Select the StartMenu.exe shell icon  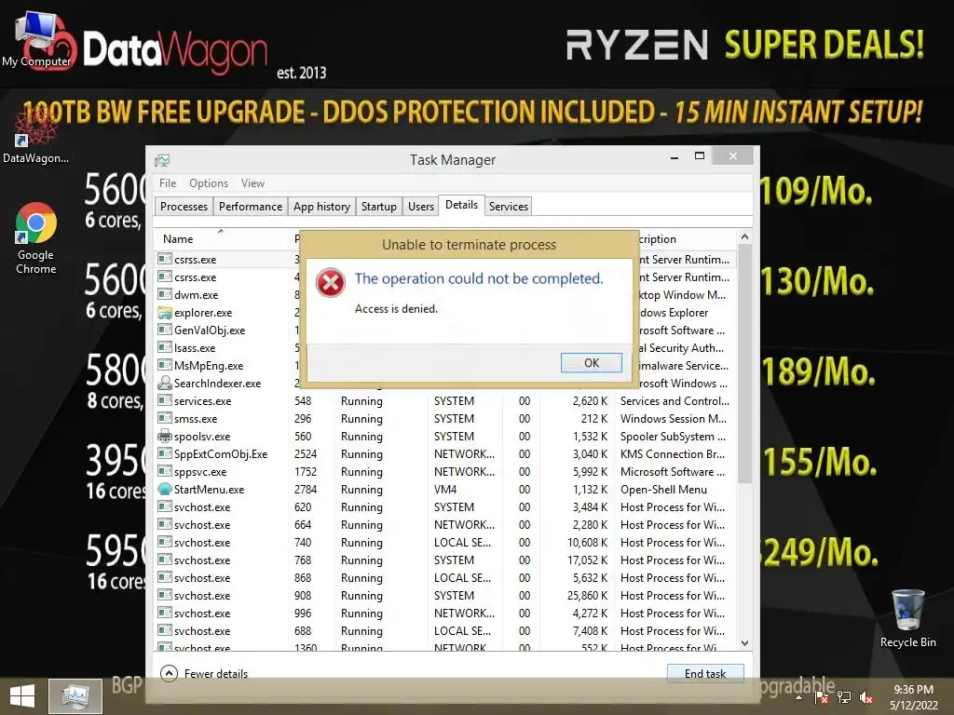coord(164,489)
